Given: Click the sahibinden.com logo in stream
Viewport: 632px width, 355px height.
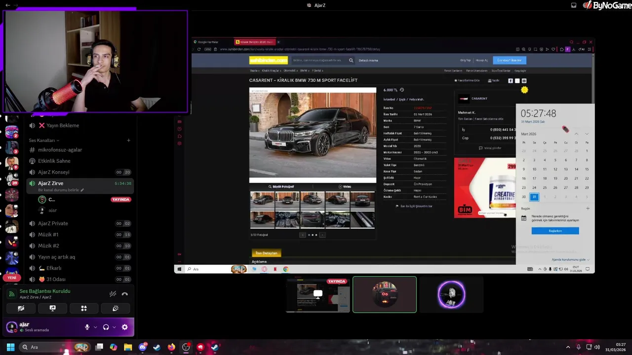Looking at the screenshot, I should (x=268, y=60).
